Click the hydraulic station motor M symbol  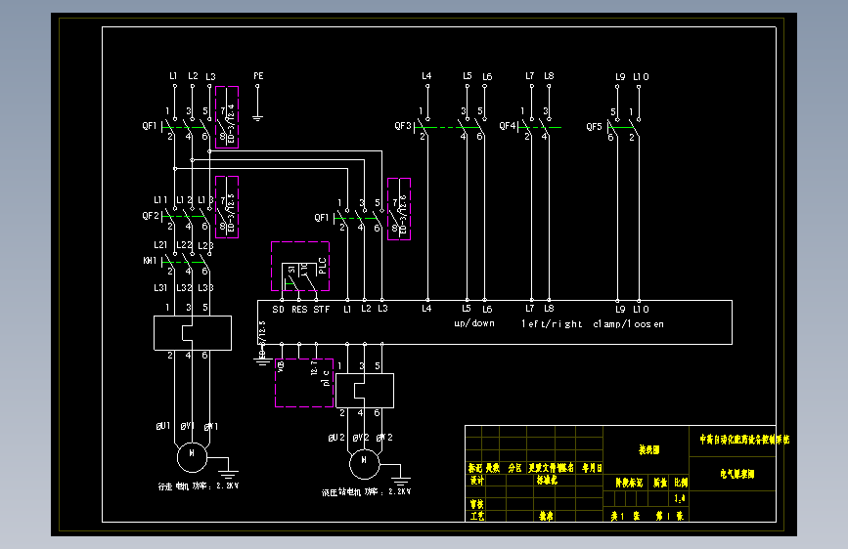click(365, 464)
